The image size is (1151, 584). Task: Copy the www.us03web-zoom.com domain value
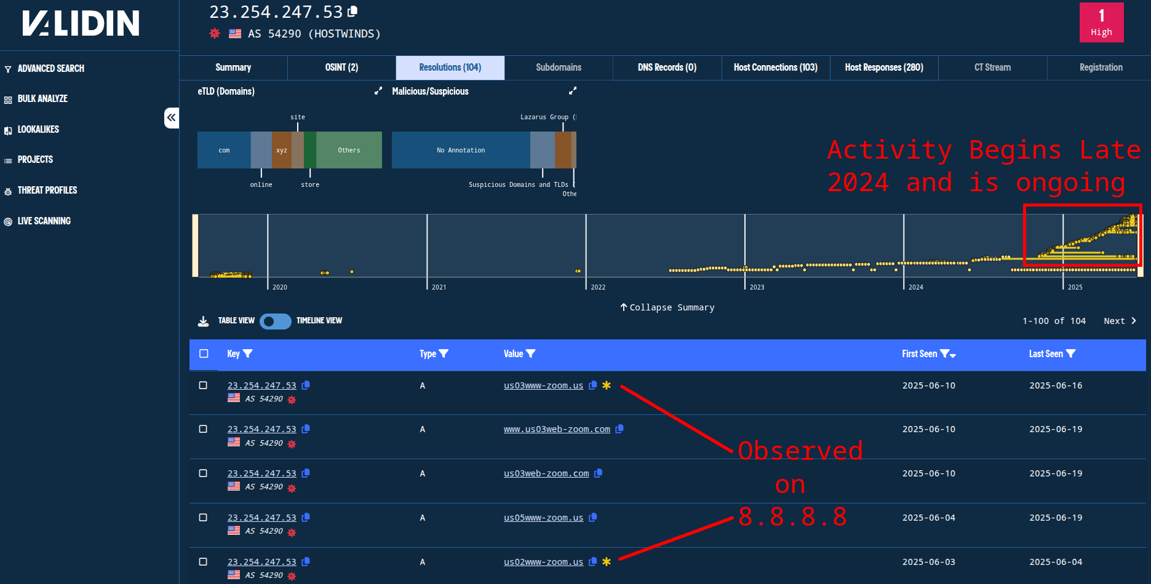pos(619,429)
